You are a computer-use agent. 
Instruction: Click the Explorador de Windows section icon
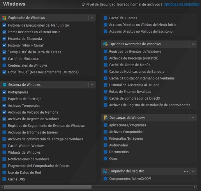click(4, 18)
